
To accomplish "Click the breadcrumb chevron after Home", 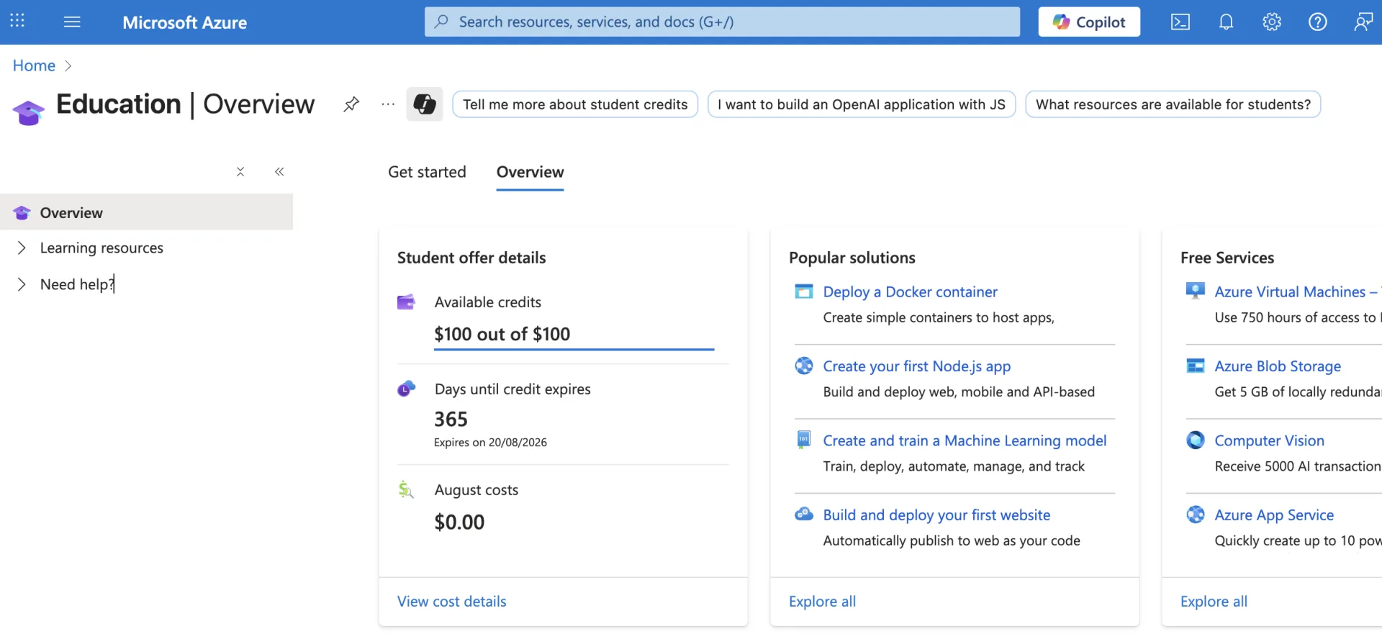I will point(68,65).
